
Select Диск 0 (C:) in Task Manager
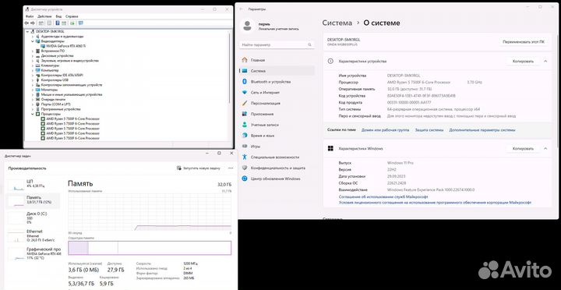34,217
